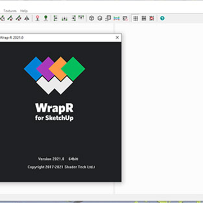
Task: Click the 'for SketchUp' text
Action: pos(54,118)
